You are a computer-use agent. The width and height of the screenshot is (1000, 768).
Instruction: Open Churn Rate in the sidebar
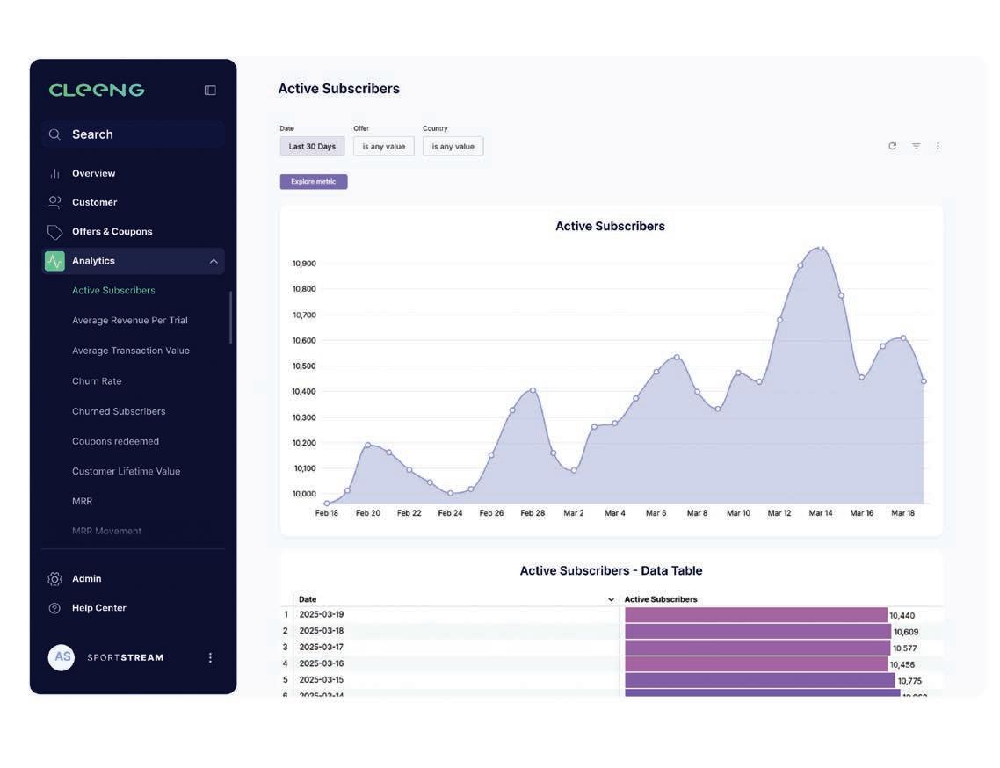click(97, 380)
